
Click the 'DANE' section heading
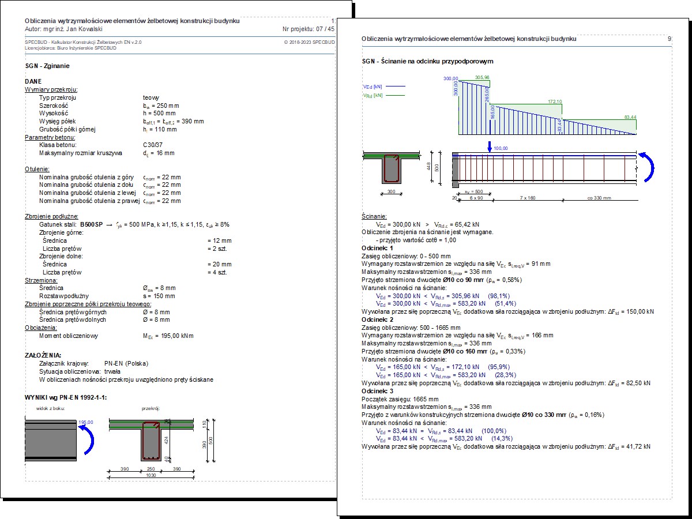click(33, 82)
